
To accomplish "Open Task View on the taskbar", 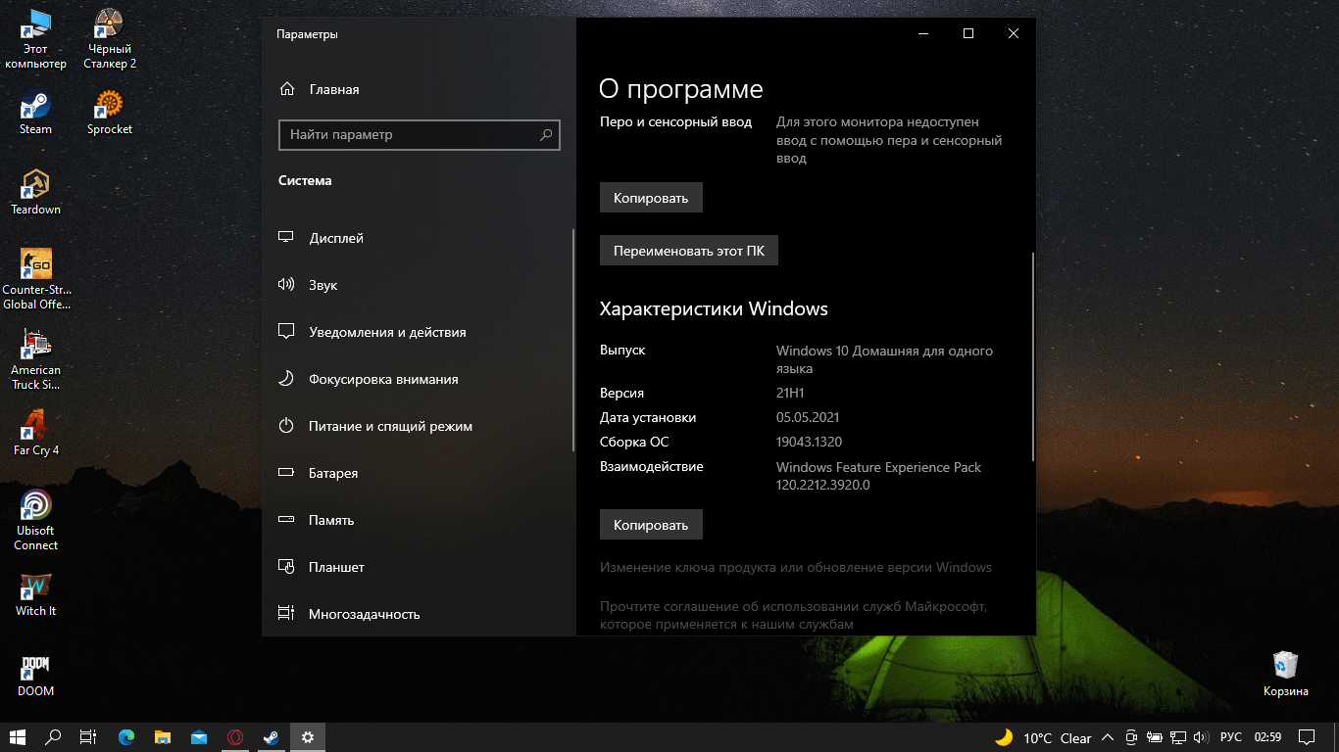I will click(x=87, y=736).
